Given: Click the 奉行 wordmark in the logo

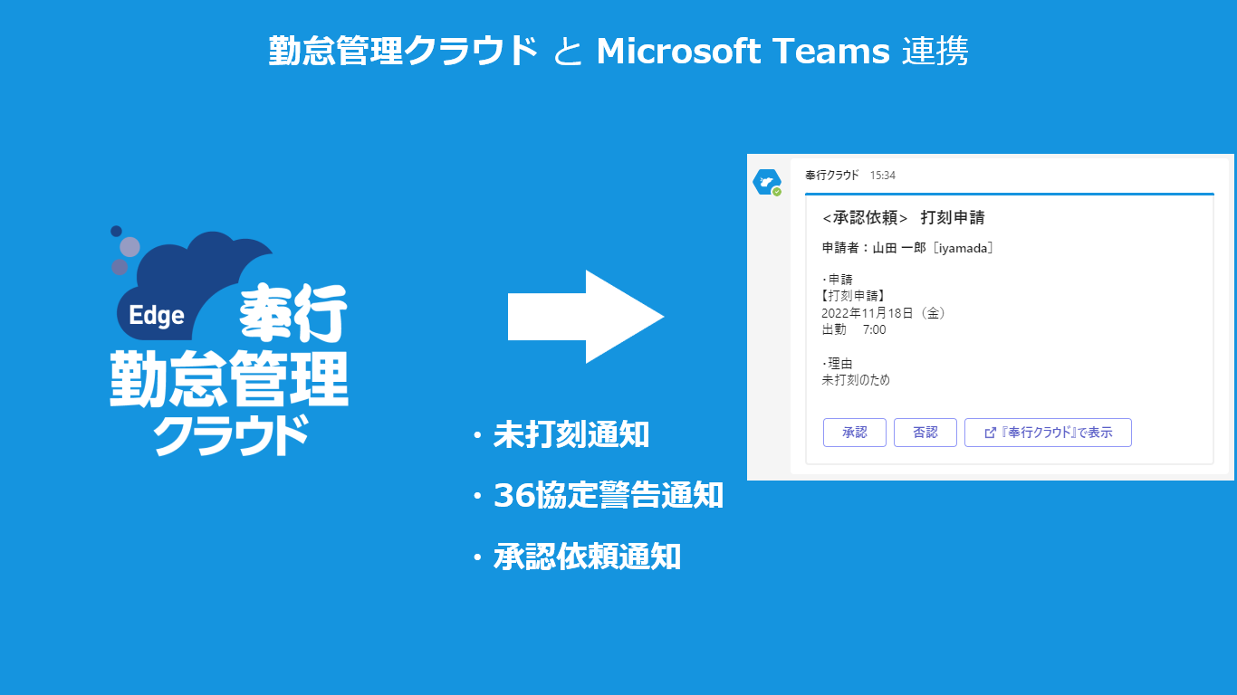Looking at the screenshot, I should point(292,313).
